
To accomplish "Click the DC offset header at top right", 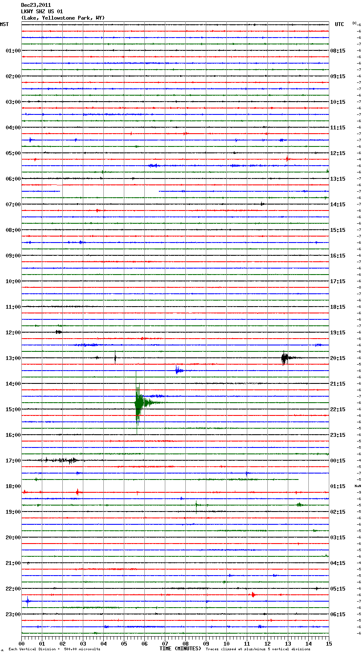I will [x=355, y=23].
